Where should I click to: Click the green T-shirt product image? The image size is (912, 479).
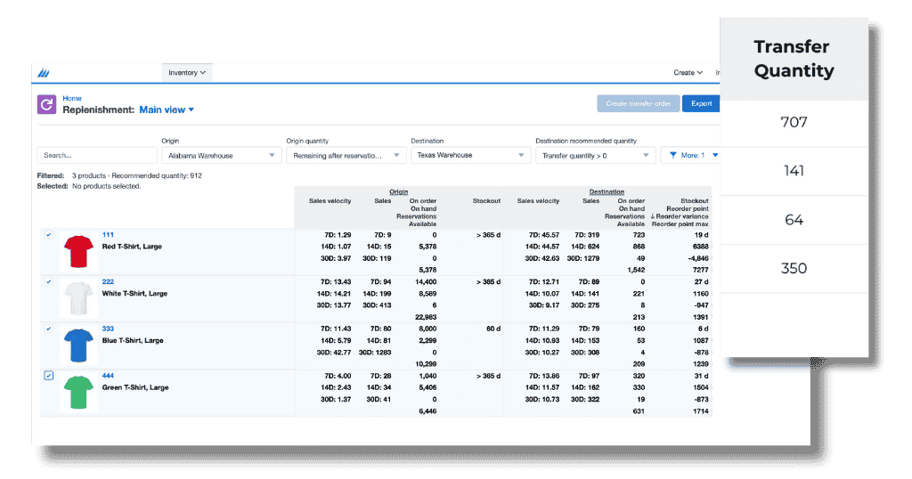pyautogui.click(x=78, y=393)
